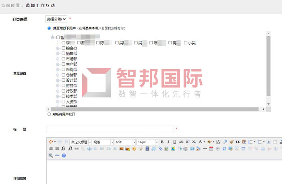
Task: Set text as superscript
Action: click(187, 142)
